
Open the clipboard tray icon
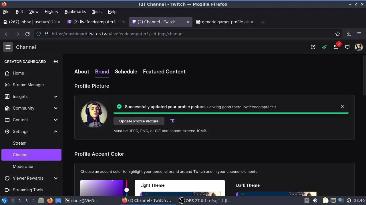[x=326, y=200]
